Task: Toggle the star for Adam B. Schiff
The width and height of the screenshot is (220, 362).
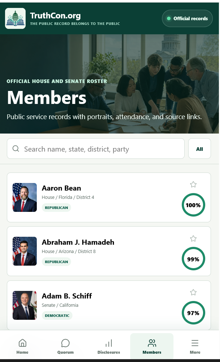Action: click(x=193, y=292)
